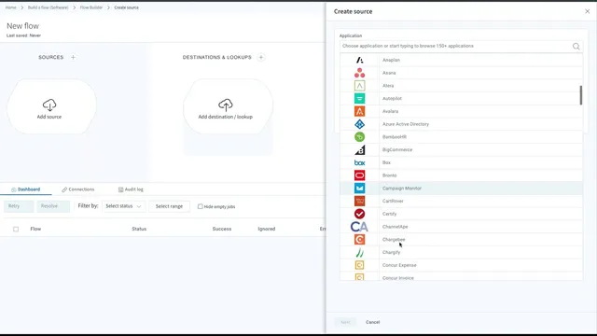
Task: Select Asana from the application list
Action: point(461,73)
